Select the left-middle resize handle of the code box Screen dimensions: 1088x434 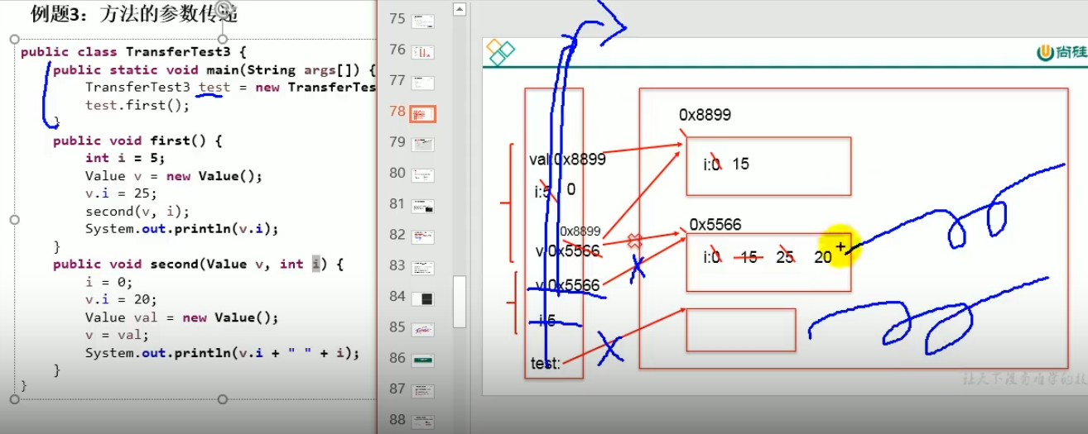[14, 219]
